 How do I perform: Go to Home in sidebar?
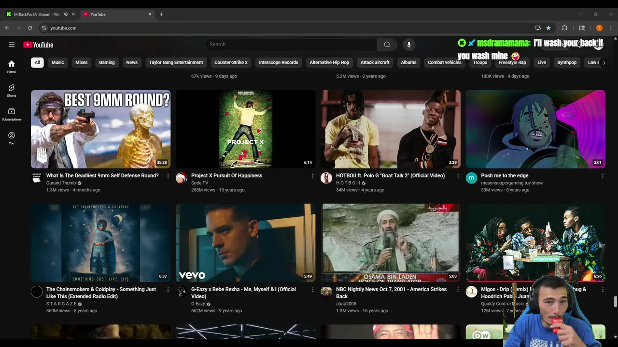coord(12,67)
